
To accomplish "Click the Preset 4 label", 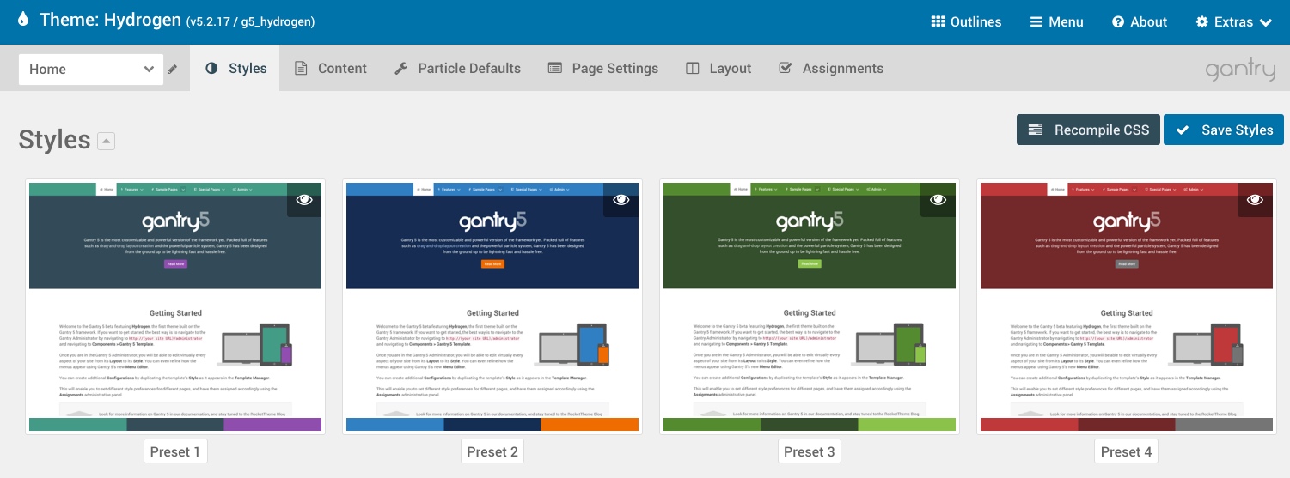I will (1126, 451).
